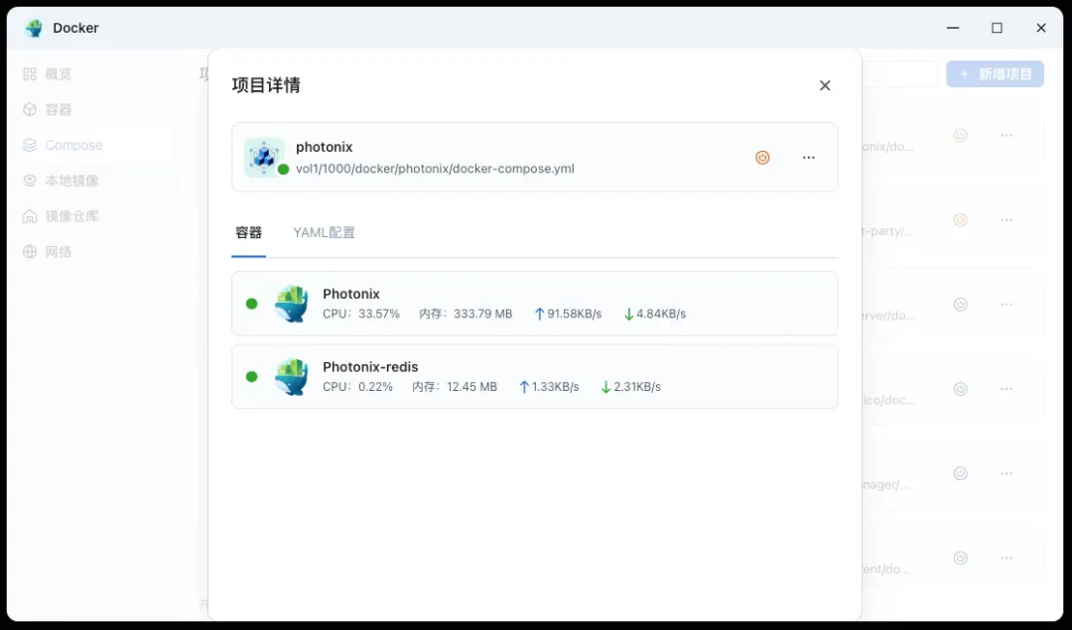This screenshot has height=630, width=1072.
Task: Select the 容器 tab in project details
Action: [x=249, y=233]
